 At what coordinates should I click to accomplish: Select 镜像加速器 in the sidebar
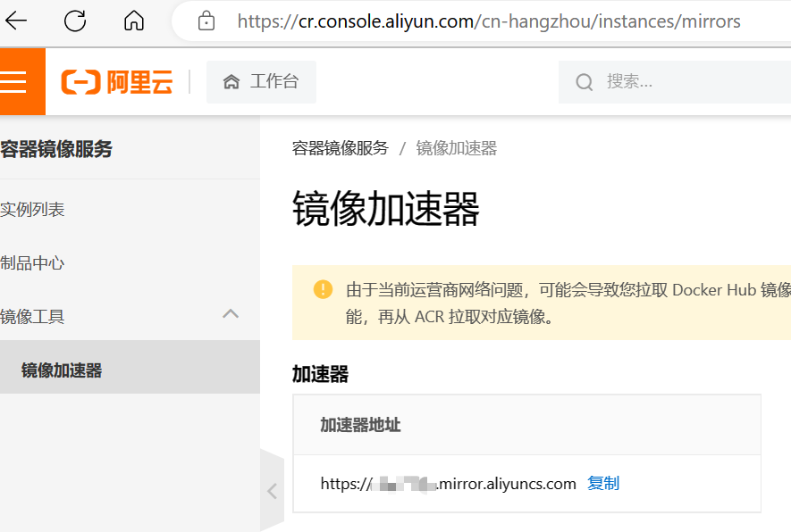tap(130, 367)
